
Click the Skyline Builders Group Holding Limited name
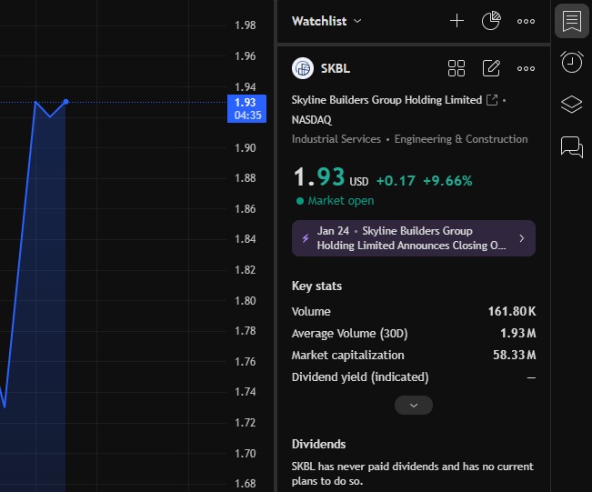coord(386,100)
